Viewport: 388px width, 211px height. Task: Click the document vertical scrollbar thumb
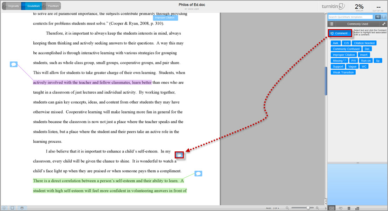pyautogui.click(x=326, y=81)
